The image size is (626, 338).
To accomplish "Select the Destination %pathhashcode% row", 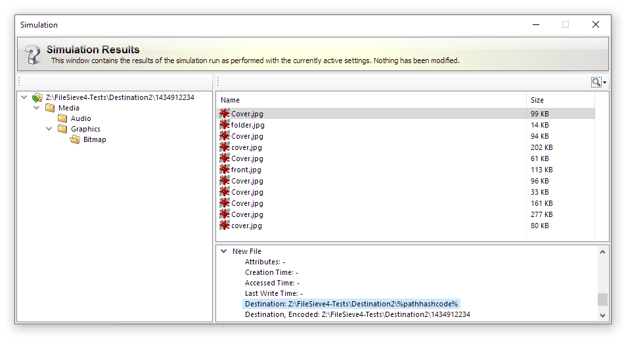I will [x=351, y=304].
